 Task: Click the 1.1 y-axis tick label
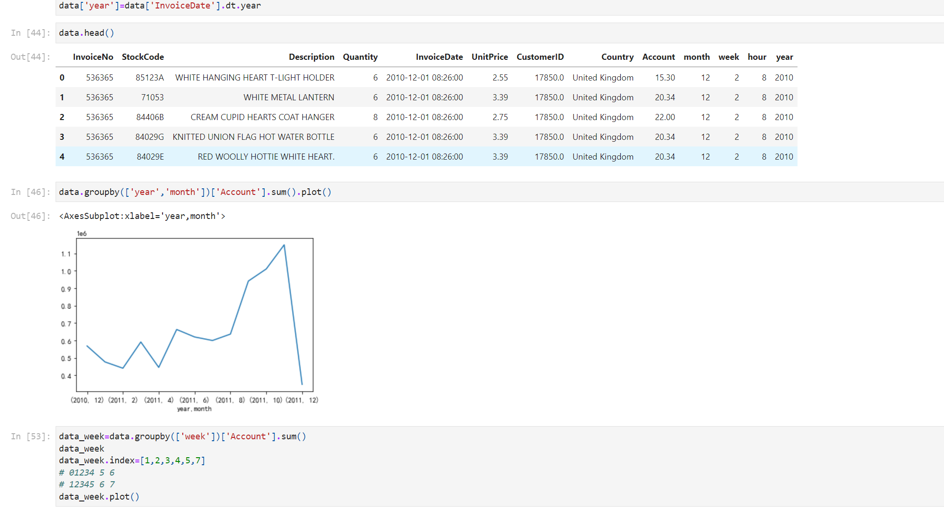click(x=66, y=254)
